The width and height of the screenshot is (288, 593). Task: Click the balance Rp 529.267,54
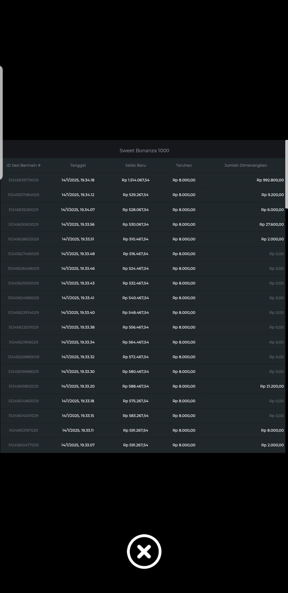click(x=135, y=195)
